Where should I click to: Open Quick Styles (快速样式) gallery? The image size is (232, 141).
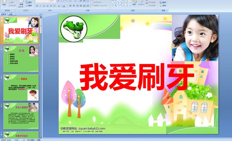[x=141, y=3]
